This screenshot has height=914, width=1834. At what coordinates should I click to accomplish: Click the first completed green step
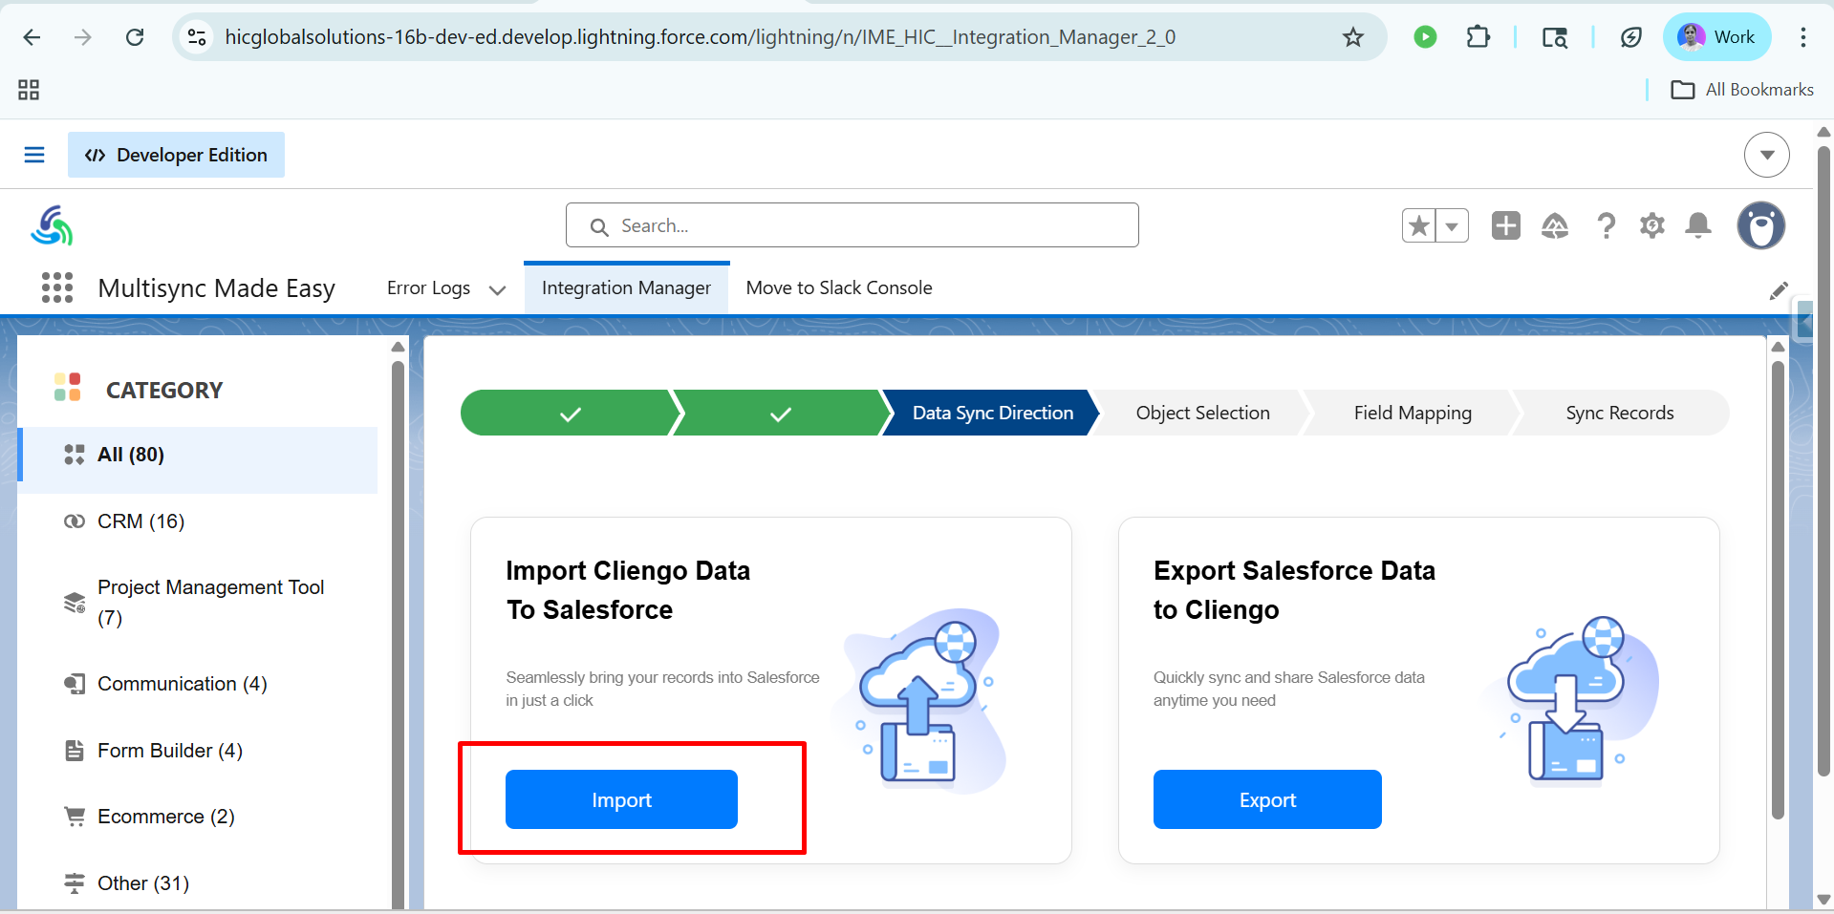(571, 413)
